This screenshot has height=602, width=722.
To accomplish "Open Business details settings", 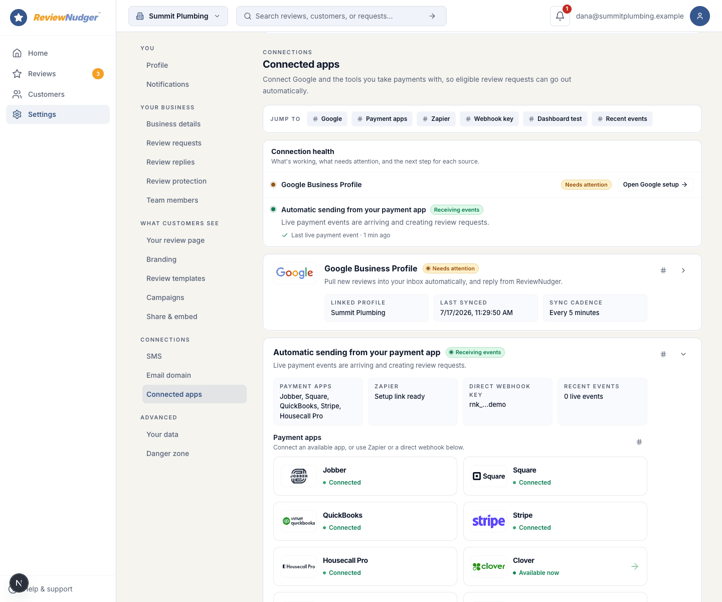I will 195,124.
